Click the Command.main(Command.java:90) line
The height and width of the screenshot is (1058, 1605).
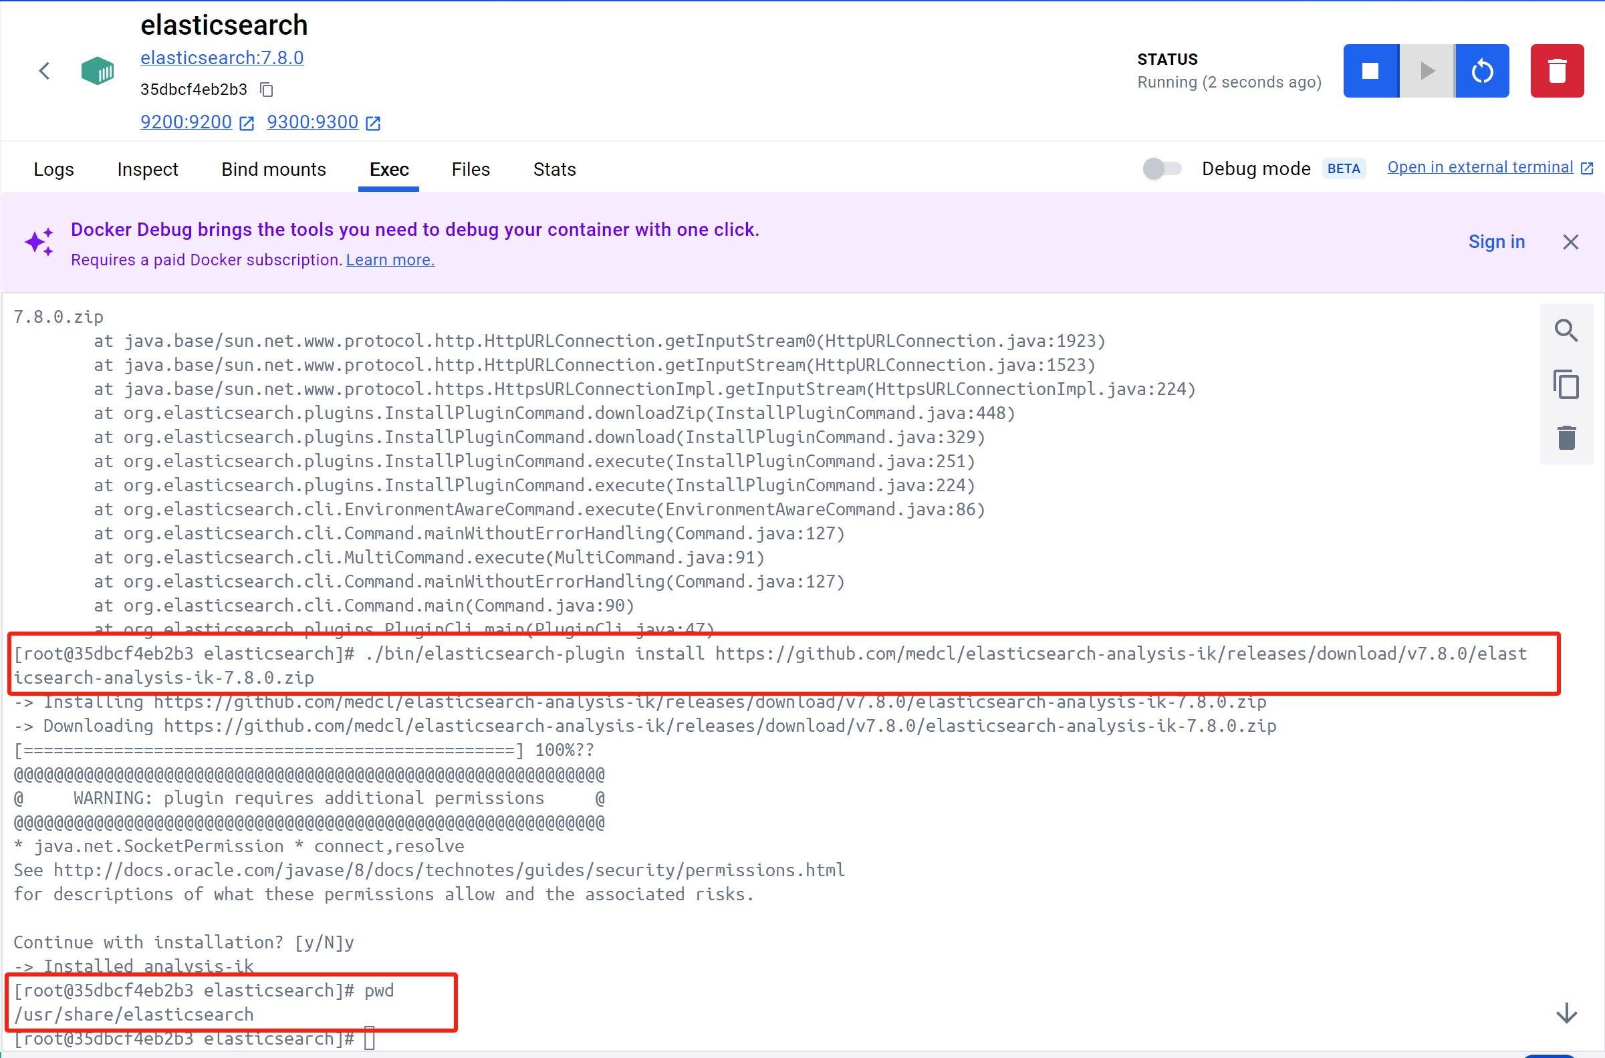coord(364,606)
